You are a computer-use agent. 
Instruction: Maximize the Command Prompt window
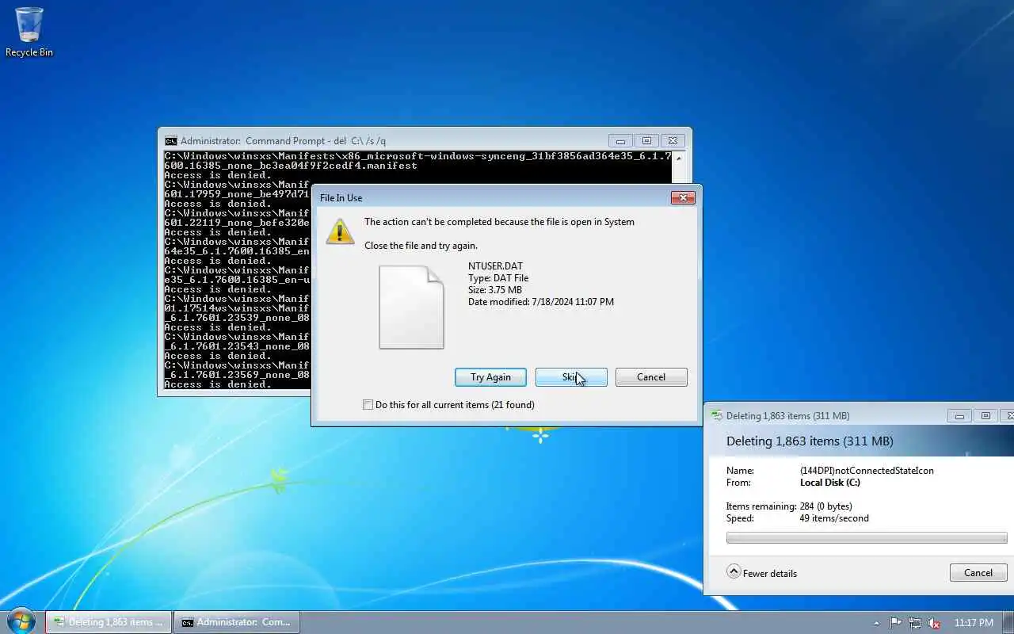646,141
